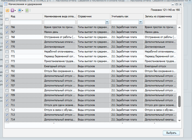Check the checkbox for row 772
Screen dimensions: 192x140
click(x=7, y=56)
